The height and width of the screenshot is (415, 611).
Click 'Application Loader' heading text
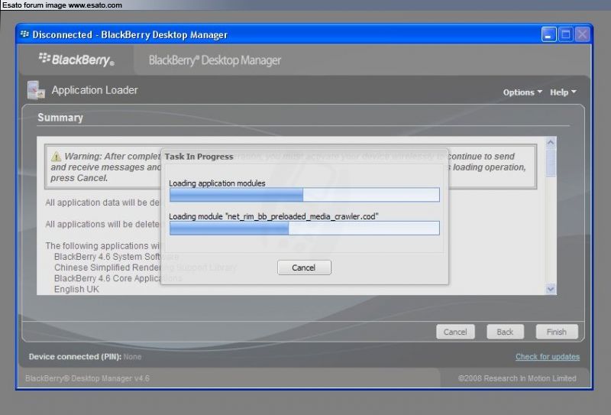point(95,90)
